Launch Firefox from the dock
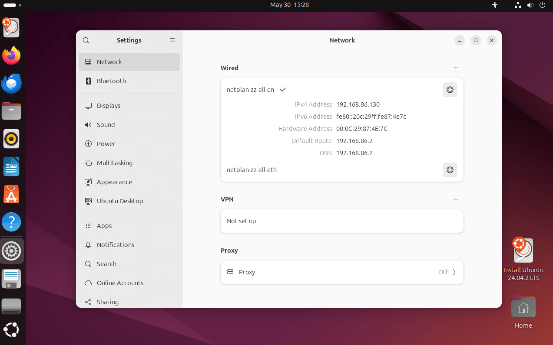The height and width of the screenshot is (345, 553). point(11,55)
